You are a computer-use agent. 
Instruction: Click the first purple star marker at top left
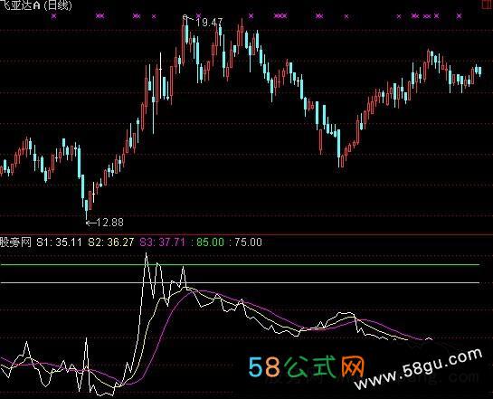tap(53, 15)
